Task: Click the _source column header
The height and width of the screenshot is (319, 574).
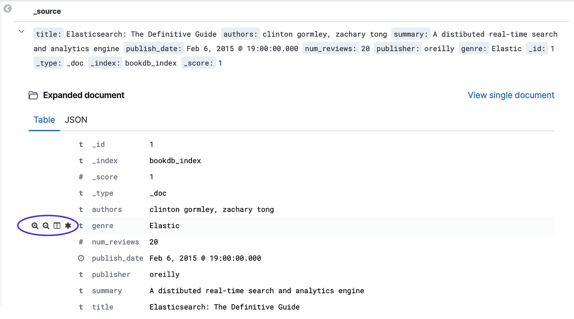Action: click(x=47, y=11)
